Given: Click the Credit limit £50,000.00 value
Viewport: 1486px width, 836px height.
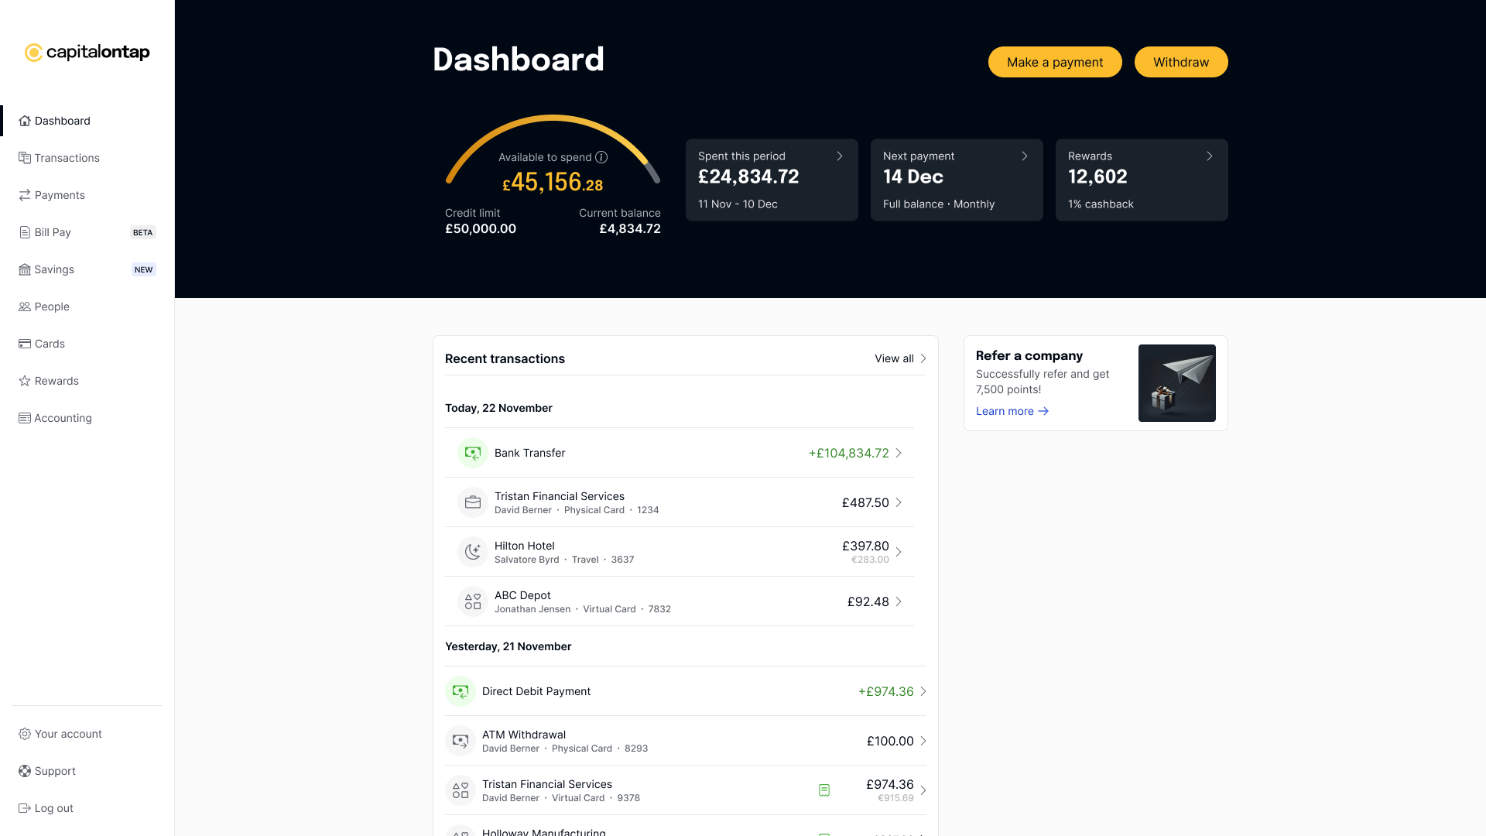Looking at the screenshot, I should [x=481, y=229].
